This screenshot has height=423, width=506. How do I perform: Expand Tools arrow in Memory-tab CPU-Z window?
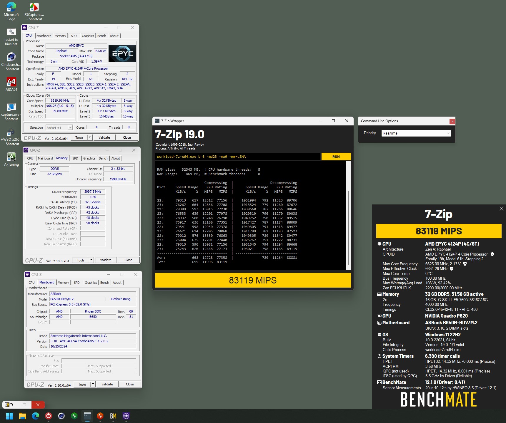[91, 260]
